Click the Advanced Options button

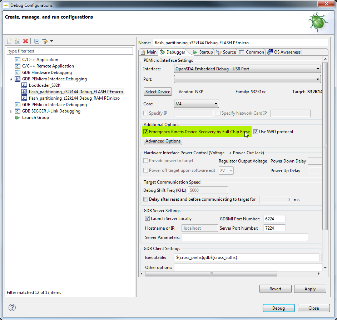tap(163, 141)
